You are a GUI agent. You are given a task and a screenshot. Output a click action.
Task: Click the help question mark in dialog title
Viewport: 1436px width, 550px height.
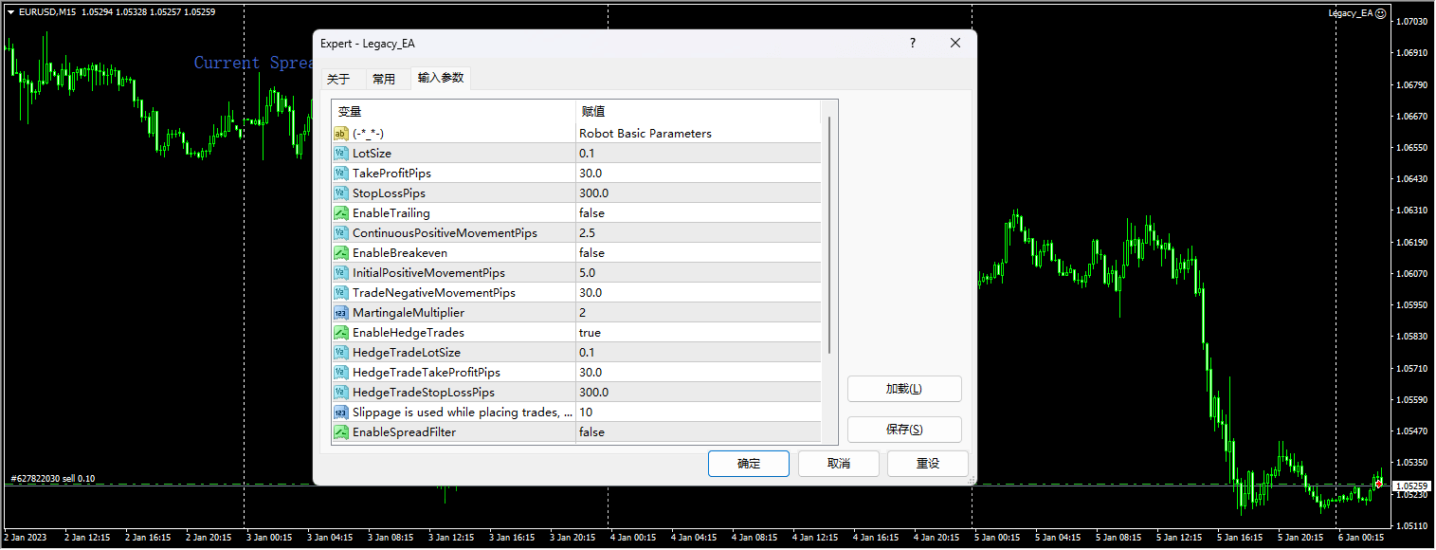point(913,44)
